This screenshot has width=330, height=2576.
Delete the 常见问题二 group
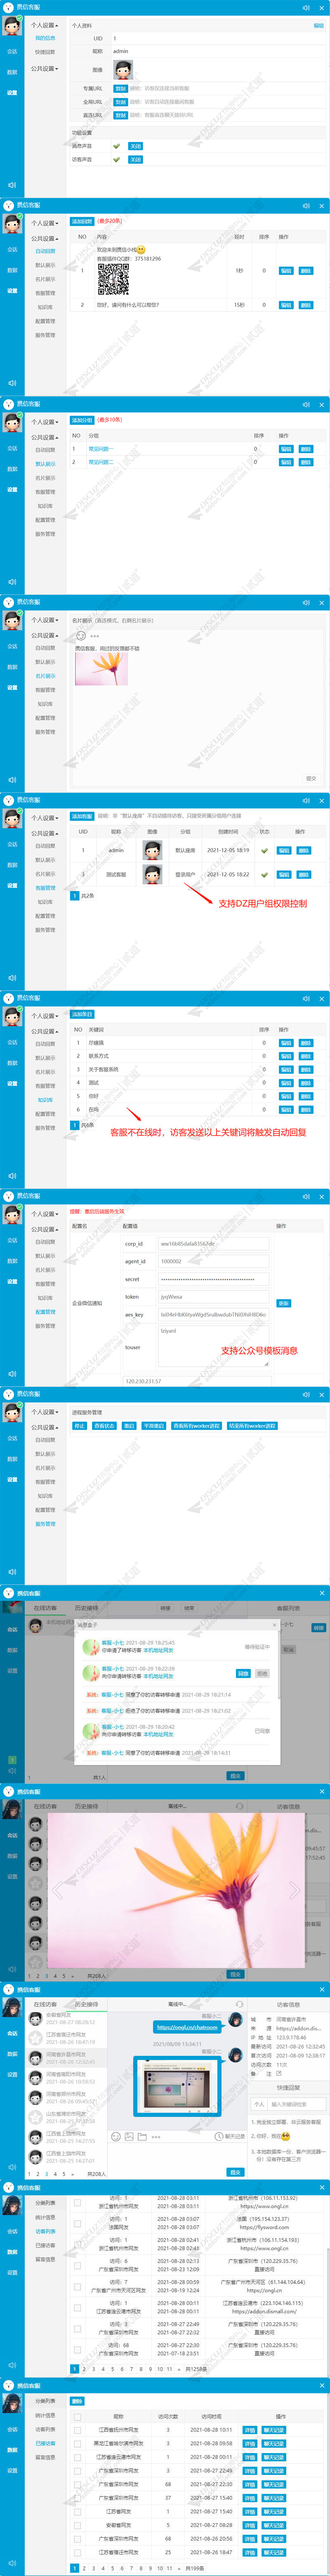coord(306,462)
